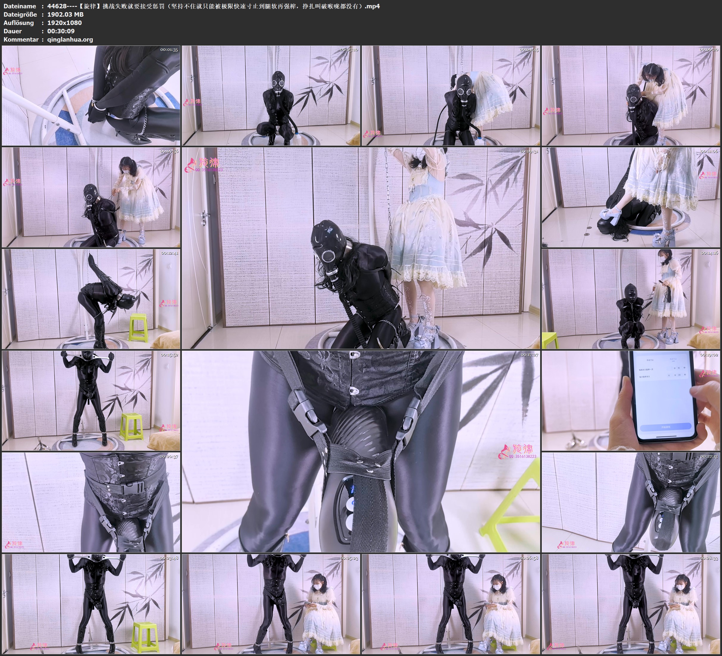Click the frame labeled 00:15:52
Screen dimensions: 722x656
click(x=91, y=401)
